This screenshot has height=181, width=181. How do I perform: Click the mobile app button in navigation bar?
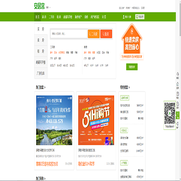click(140, 17)
